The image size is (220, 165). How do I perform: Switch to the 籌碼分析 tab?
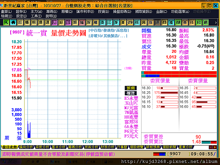pos(75,147)
